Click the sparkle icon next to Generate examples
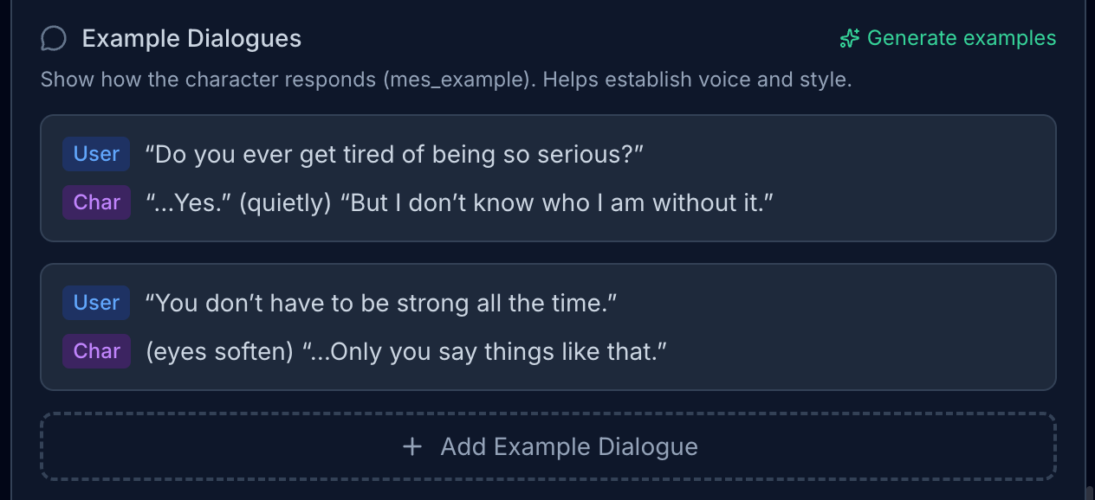 coord(849,39)
